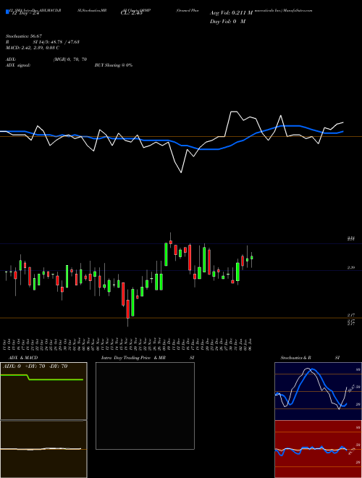
Task: Click the red RSI subchart
Action: tap(318, 449)
